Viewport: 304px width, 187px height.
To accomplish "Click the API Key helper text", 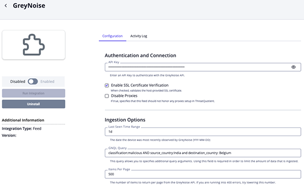I will coord(147,75).
